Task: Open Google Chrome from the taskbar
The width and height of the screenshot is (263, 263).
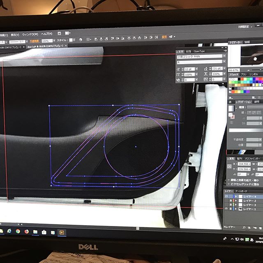Action: (x=18, y=231)
